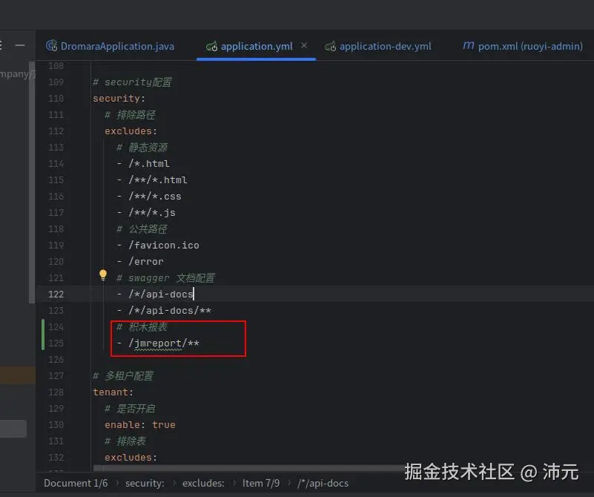
Task: Click the '/favicon.ico' entry
Action: pyautogui.click(x=164, y=246)
